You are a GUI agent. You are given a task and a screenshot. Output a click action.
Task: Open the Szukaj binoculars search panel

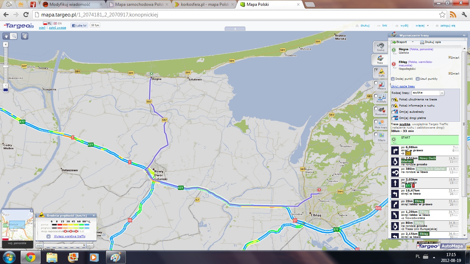(x=380, y=46)
